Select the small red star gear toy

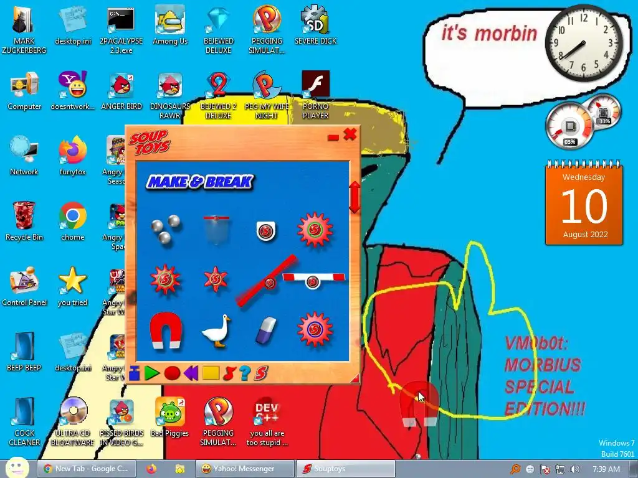pyautogui.click(x=216, y=279)
